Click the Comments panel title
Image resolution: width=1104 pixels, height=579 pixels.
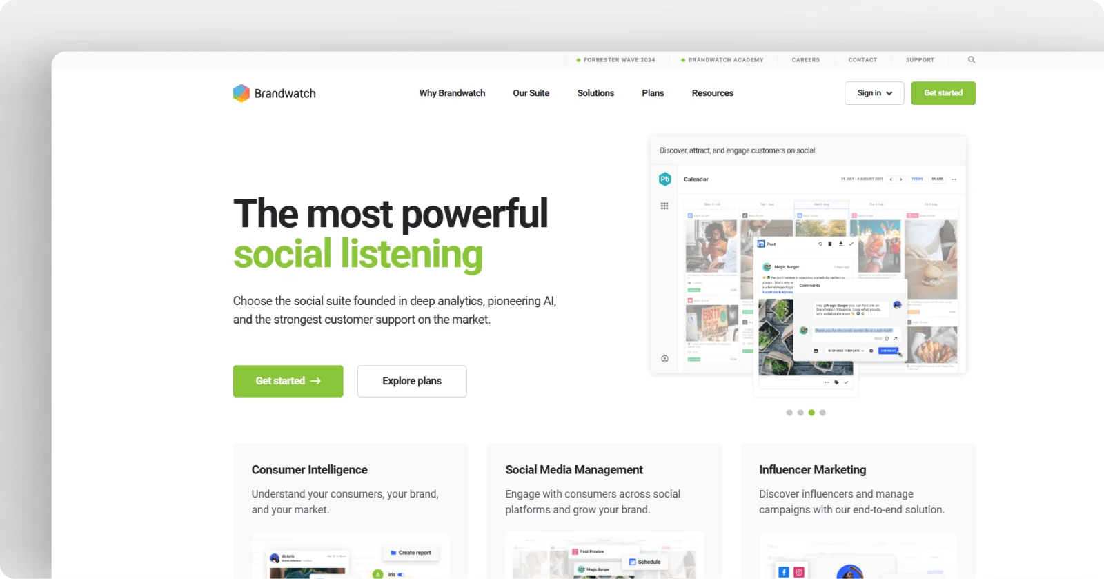coord(810,286)
